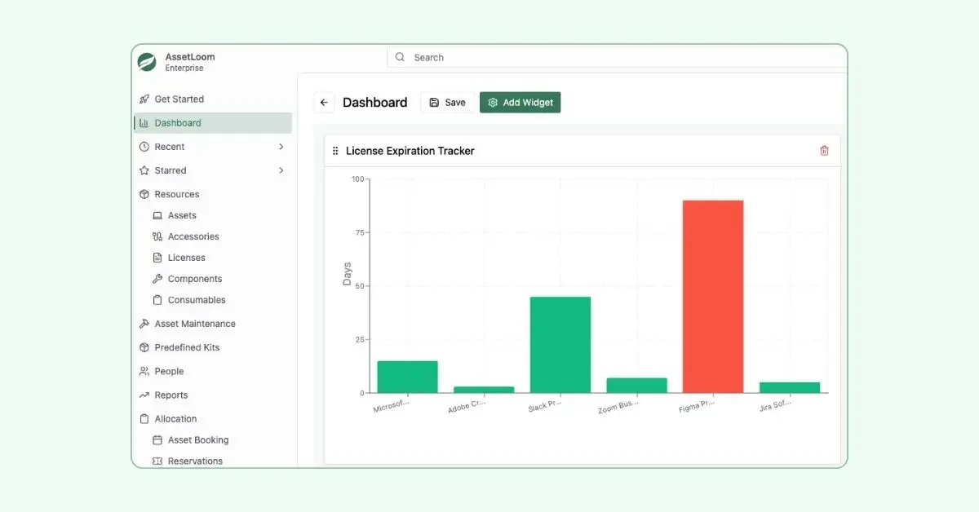Image resolution: width=979 pixels, height=512 pixels.
Task: Delete the License Expiration Tracker widget
Action: click(x=824, y=151)
